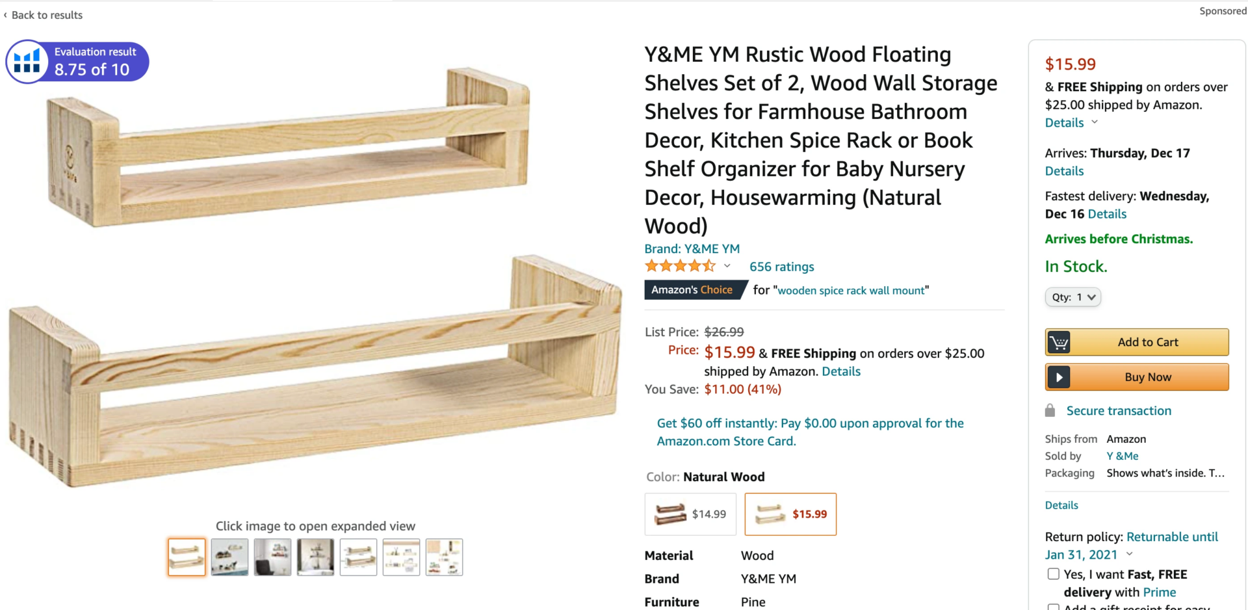The height and width of the screenshot is (610, 1248).
Task: Click the Amazon's Choice badge
Action: pyautogui.click(x=692, y=290)
